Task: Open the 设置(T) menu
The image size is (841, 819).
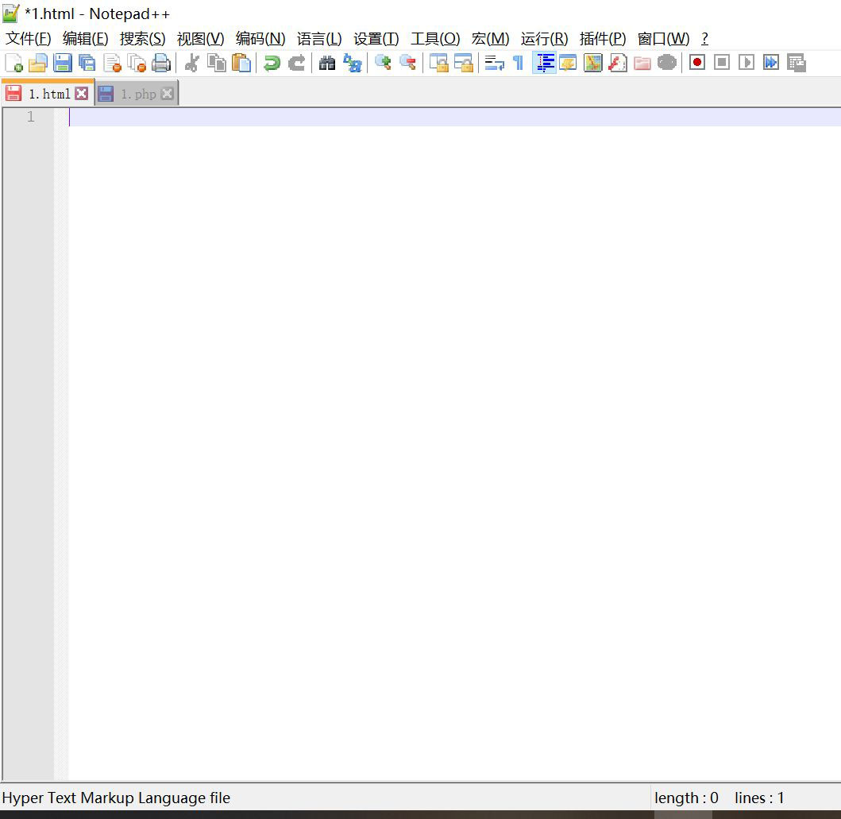Action: click(376, 39)
